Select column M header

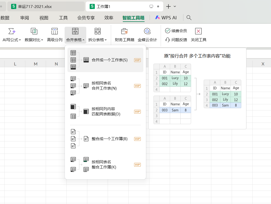point(36,64)
